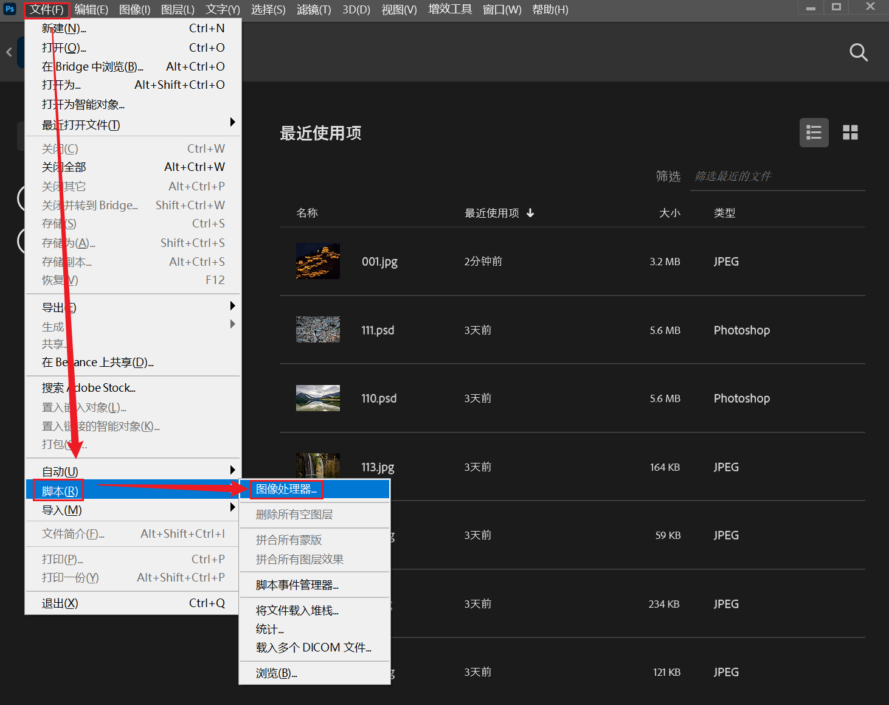Select 图像处理器 from the 脚本 submenu
Image resolution: width=889 pixels, height=705 pixels.
286,488
